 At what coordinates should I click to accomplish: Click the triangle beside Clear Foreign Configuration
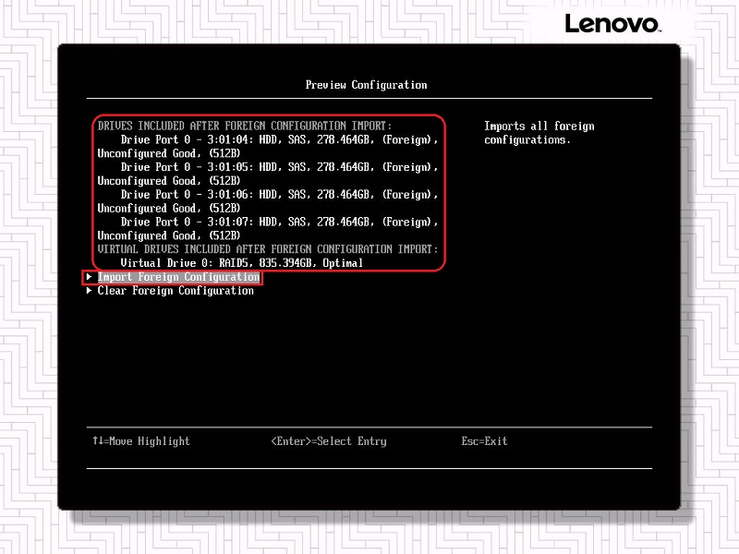click(89, 291)
